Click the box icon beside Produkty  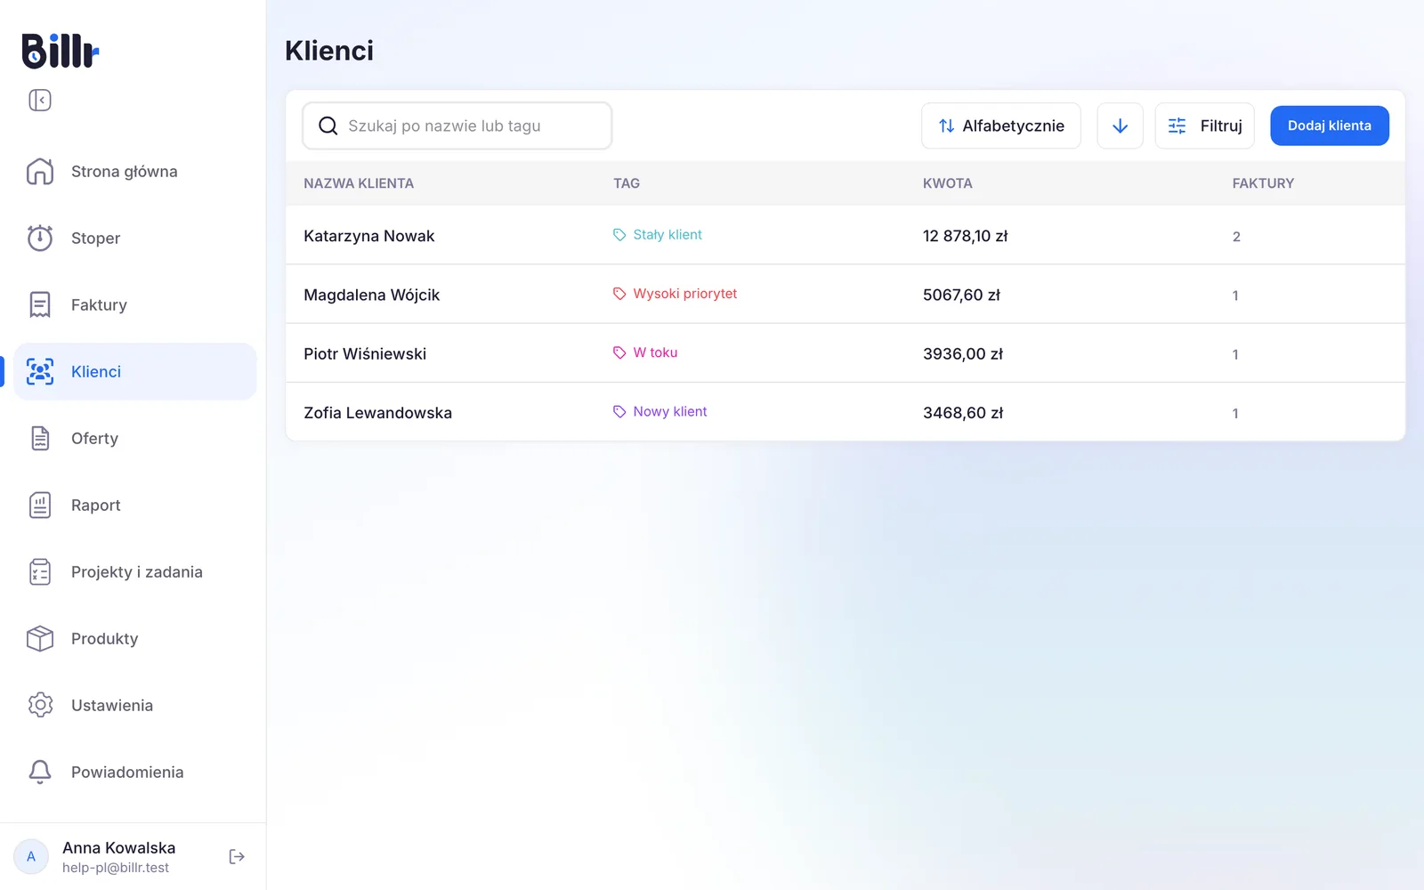tap(40, 638)
